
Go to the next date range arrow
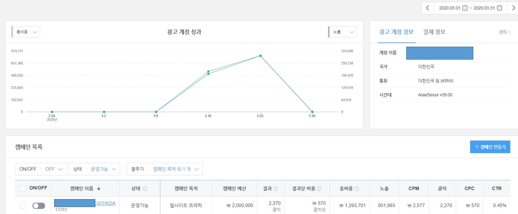[513, 8]
